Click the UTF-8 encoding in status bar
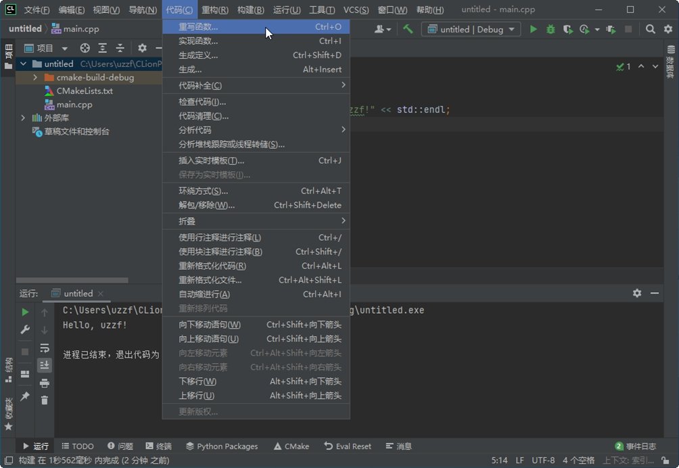 tap(543, 460)
